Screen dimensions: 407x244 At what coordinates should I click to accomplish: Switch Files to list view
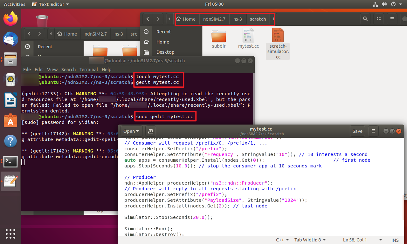[378, 19]
